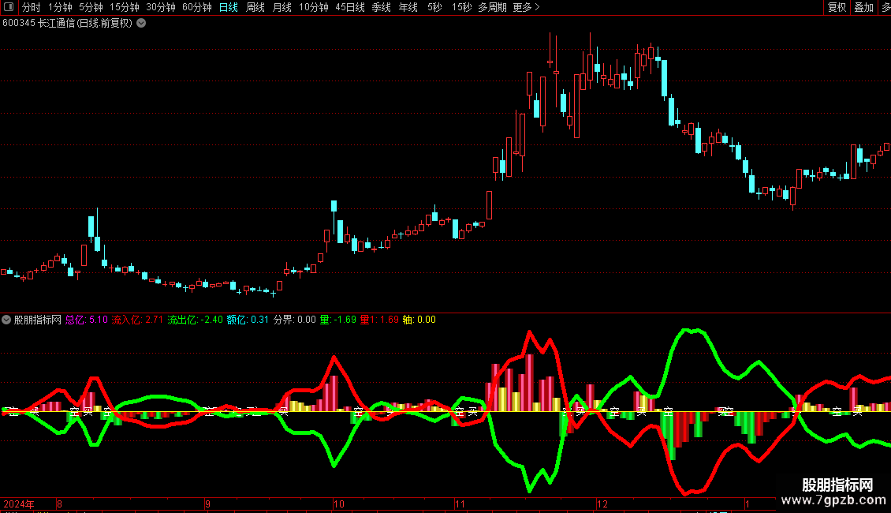The width and height of the screenshot is (891, 513).
Task: Click the 分界: 0.00 indicator value
Action: pyautogui.click(x=294, y=320)
